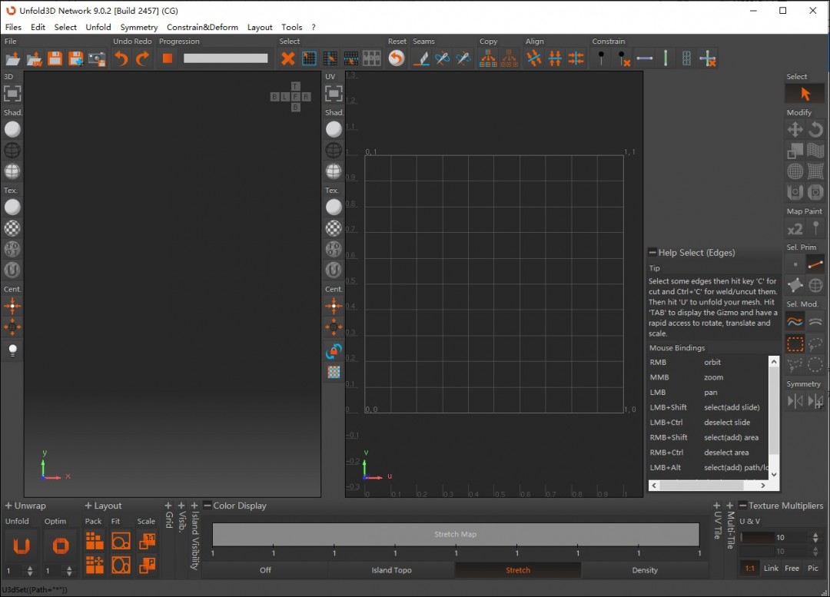Viewport: 830px width, 597px height.
Task: Select Polygon primitive selection mode
Action: coord(795,285)
